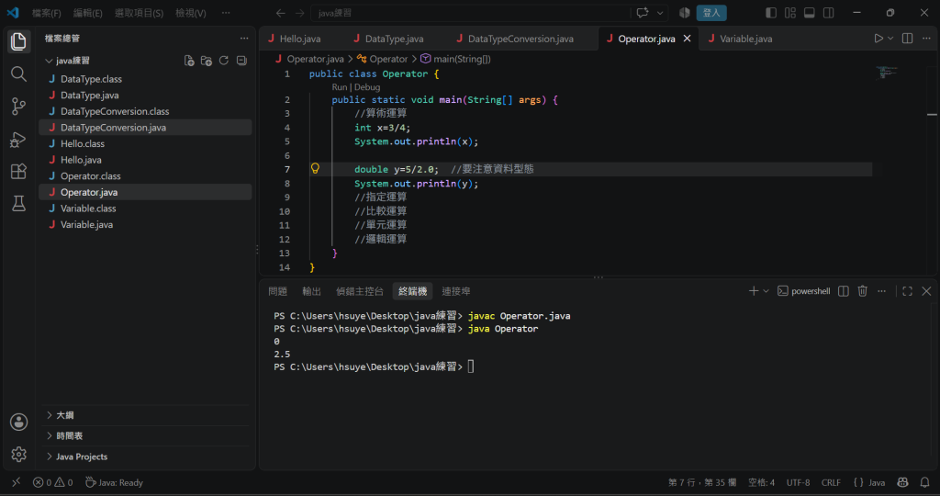
Task: Maximize the terminal panel size
Action: tap(907, 291)
